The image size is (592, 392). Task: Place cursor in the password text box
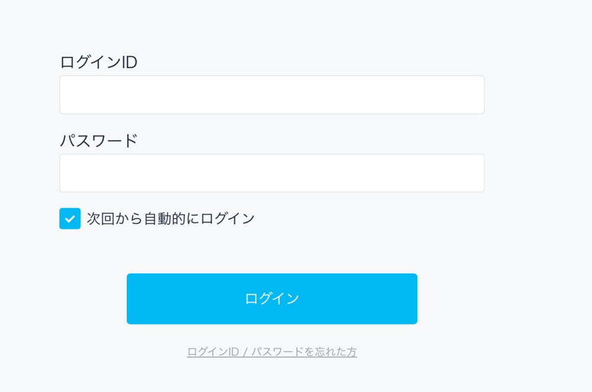coord(272,173)
